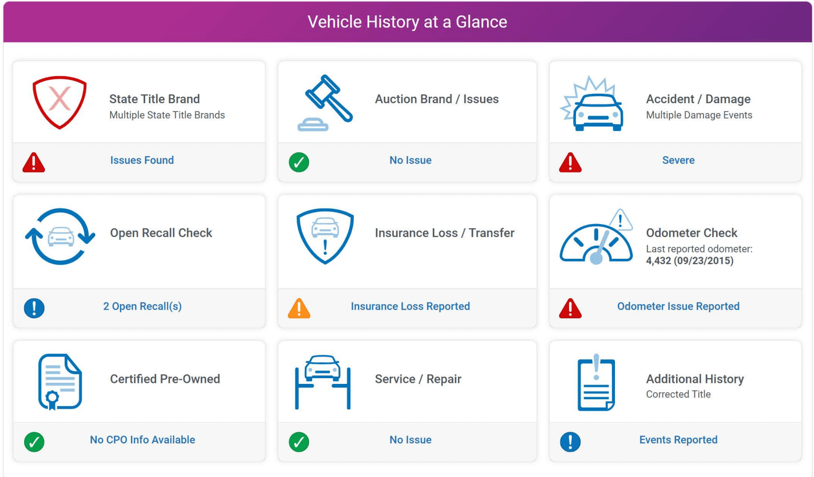Click the Accident / Damage car icon

coord(593,105)
